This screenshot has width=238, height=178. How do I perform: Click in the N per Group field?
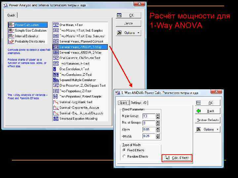(x=149, y=116)
